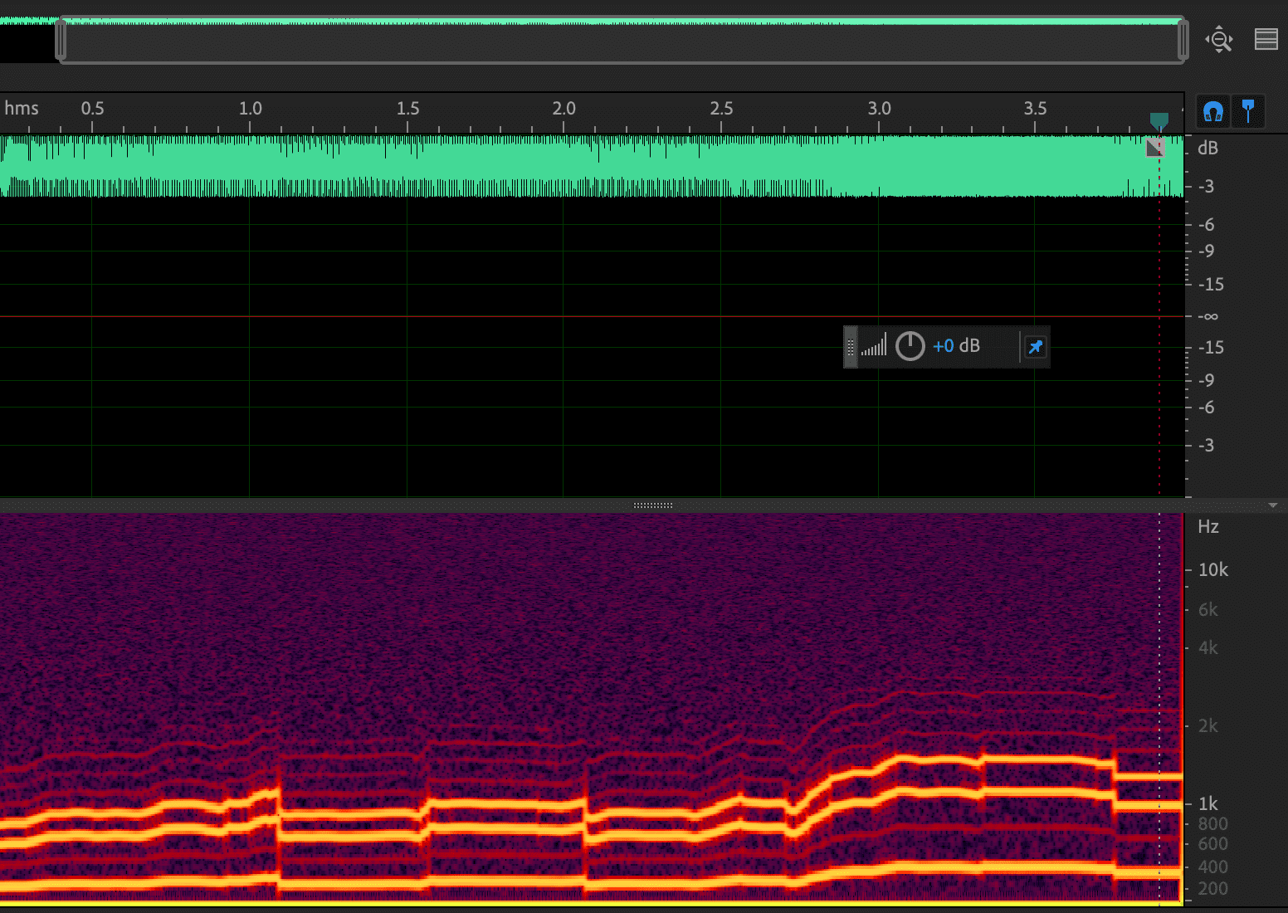The height and width of the screenshot is (913, 1288).
Task: Click the HUD gain knob
Action: (x=910, y=346)
